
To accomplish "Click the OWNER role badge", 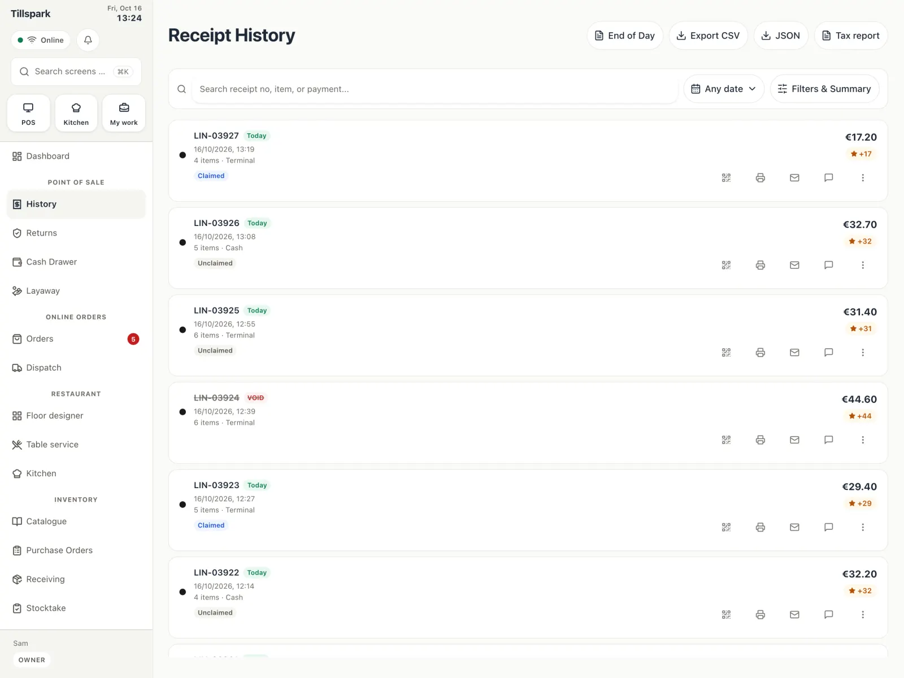I will tap(32, 660).
